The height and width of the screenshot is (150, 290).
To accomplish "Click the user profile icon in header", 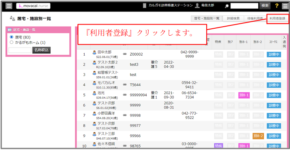I will [x=197, y=6].
